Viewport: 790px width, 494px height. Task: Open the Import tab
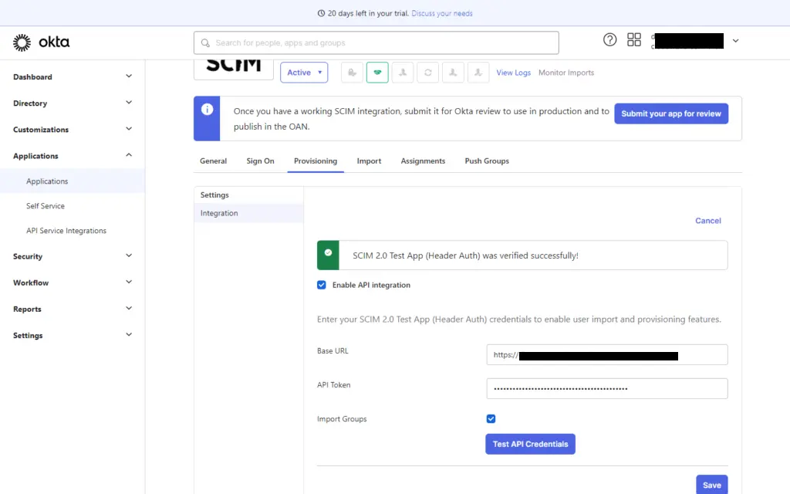click(x=369, y=161)
